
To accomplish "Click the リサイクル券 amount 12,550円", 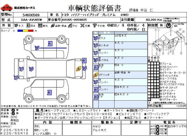I will click(x=181, y=106).
